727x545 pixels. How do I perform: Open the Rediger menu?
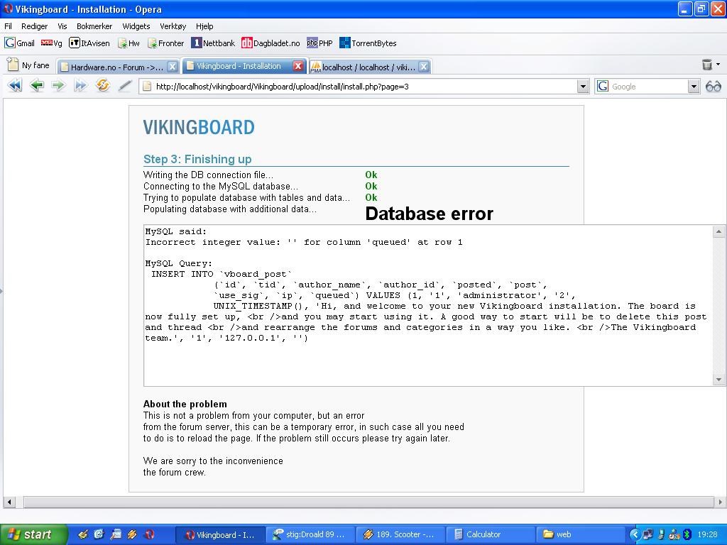[34, 26]
